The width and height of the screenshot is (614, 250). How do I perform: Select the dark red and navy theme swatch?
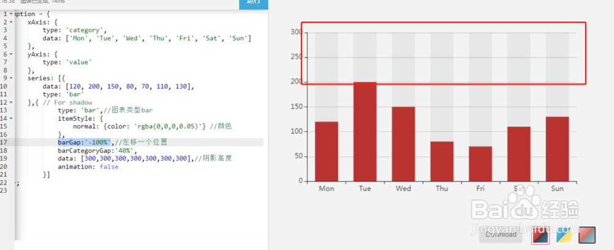tap(540, 235)
